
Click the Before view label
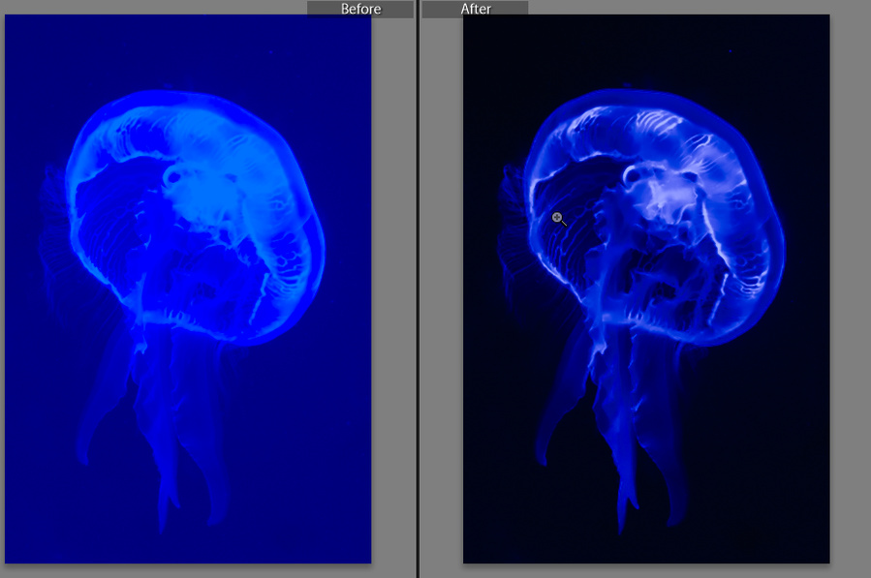coord(360,9)
